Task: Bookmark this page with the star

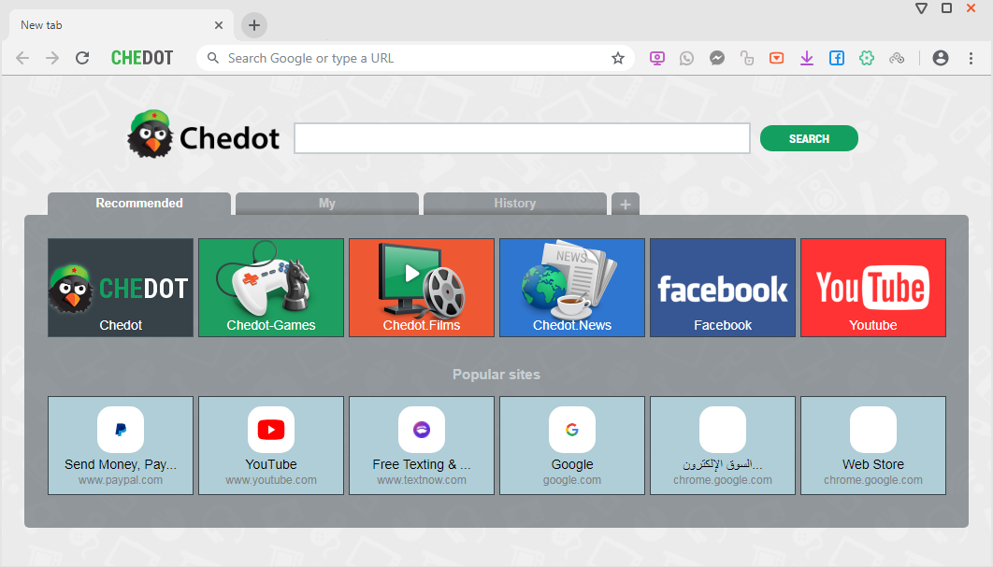Action: 618,58
